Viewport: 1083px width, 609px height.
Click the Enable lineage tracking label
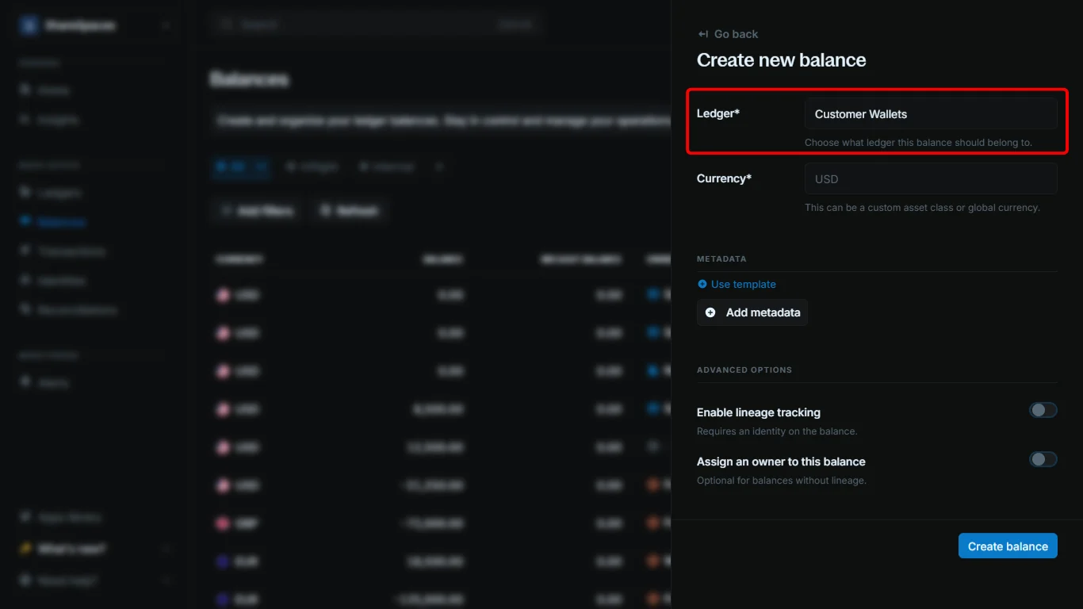[x=759, y=412]
